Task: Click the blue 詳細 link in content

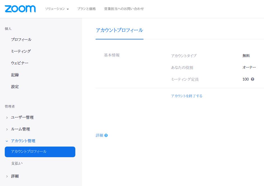Action: [99, 135]
